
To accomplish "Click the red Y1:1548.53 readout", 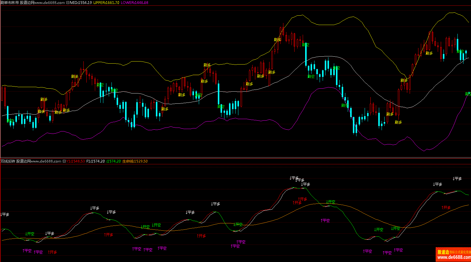I will click(x=76, y=161).
